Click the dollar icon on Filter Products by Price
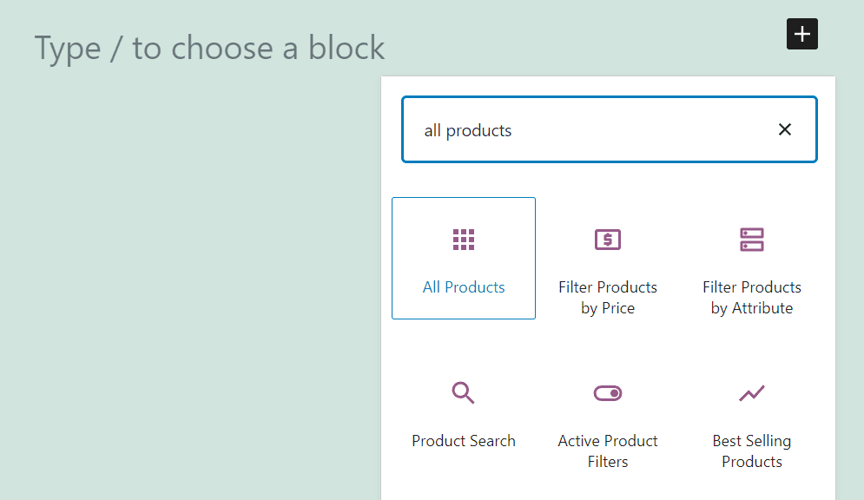Viewport: 864px width, 500px height. pyautogui.click(x=607, y=239)
